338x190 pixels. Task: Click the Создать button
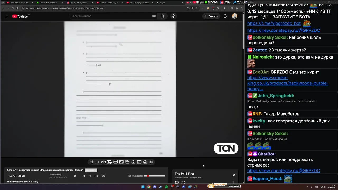point(211,16)
